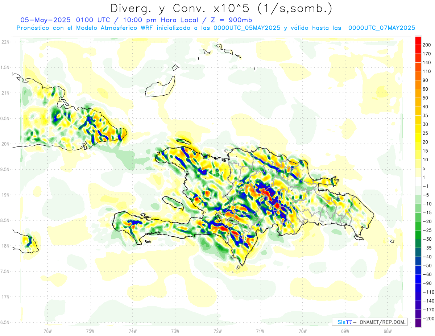This screenshot has width=435, height=336.
Task: Click the 'ONAMET/REP.DOM.' credit text
Action: (382, 322)
